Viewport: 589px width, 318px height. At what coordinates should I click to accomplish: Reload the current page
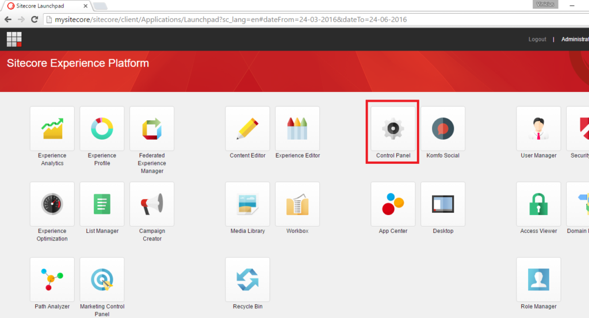[x=34, y=20]
